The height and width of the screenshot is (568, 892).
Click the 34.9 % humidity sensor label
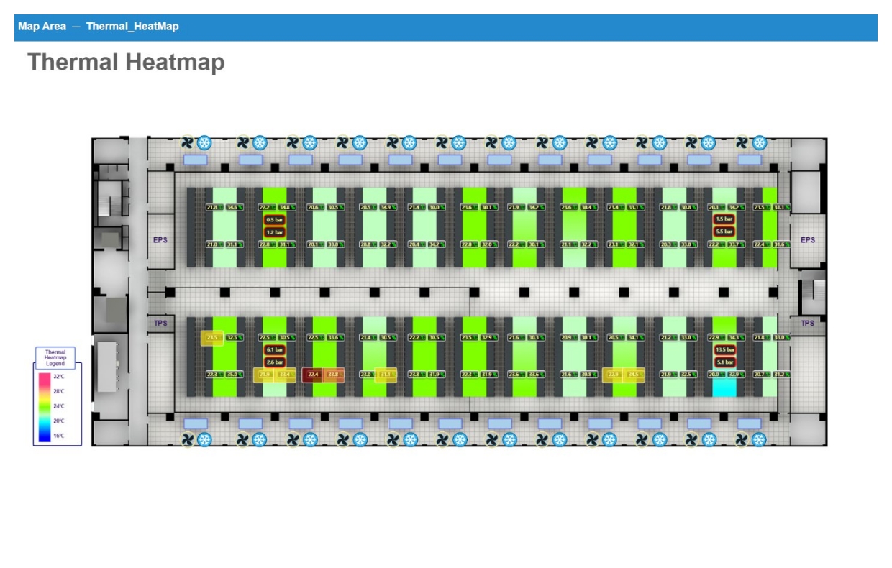click(x=387, y=207)
